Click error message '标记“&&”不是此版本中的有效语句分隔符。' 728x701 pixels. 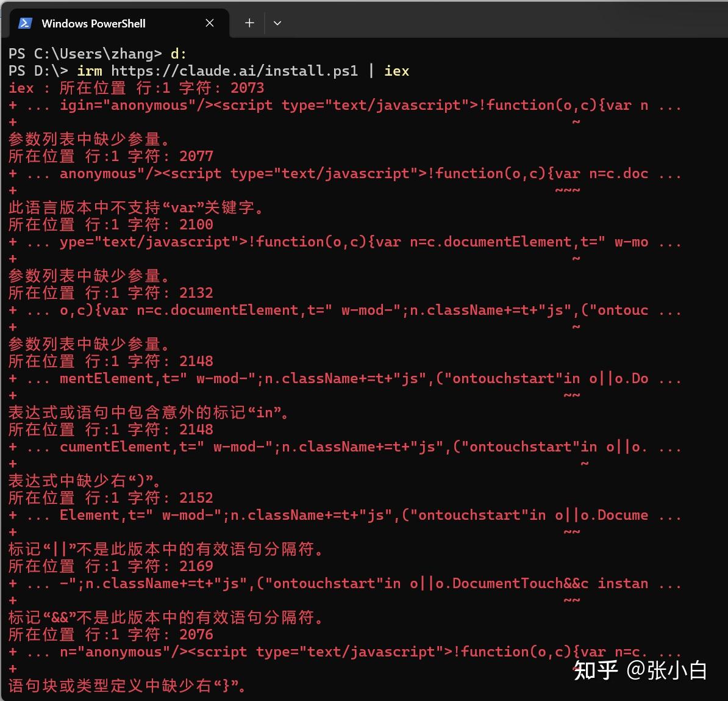click(x=166, y=617)
